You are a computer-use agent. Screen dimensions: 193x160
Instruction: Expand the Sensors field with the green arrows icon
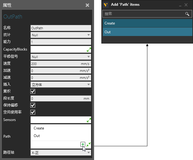coord(89,120)
